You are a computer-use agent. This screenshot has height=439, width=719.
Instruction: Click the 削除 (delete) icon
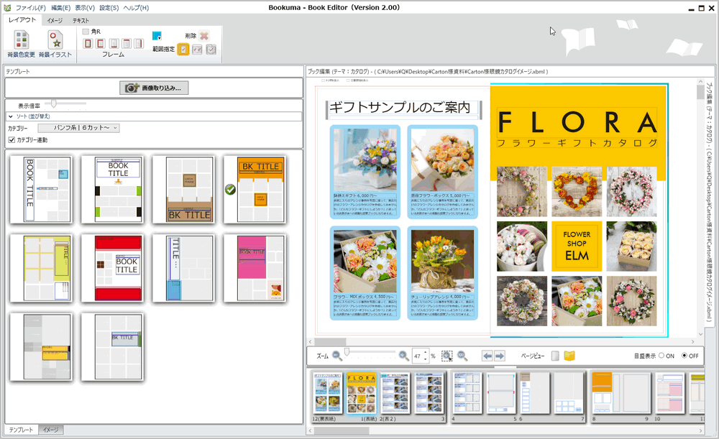pos(203,37)
